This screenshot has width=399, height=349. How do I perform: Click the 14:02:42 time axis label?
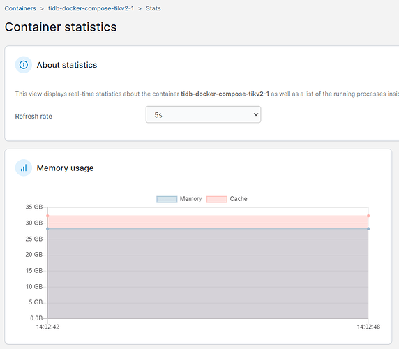pyautogui.click(x=48, y=327)
